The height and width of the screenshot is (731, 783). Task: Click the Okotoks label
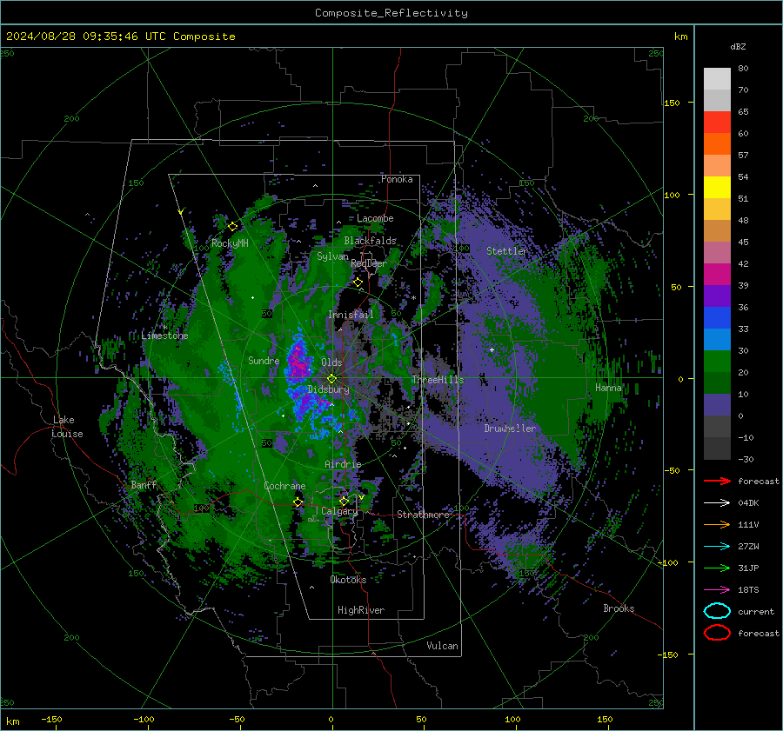(x=348, y=580)
